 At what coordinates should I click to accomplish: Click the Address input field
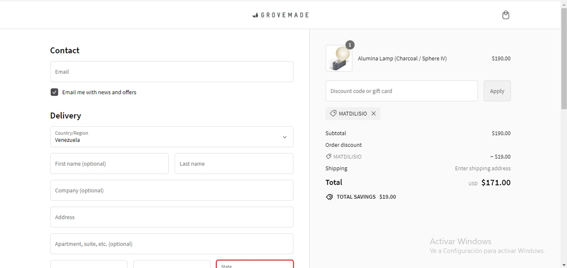tap(172, 217)
